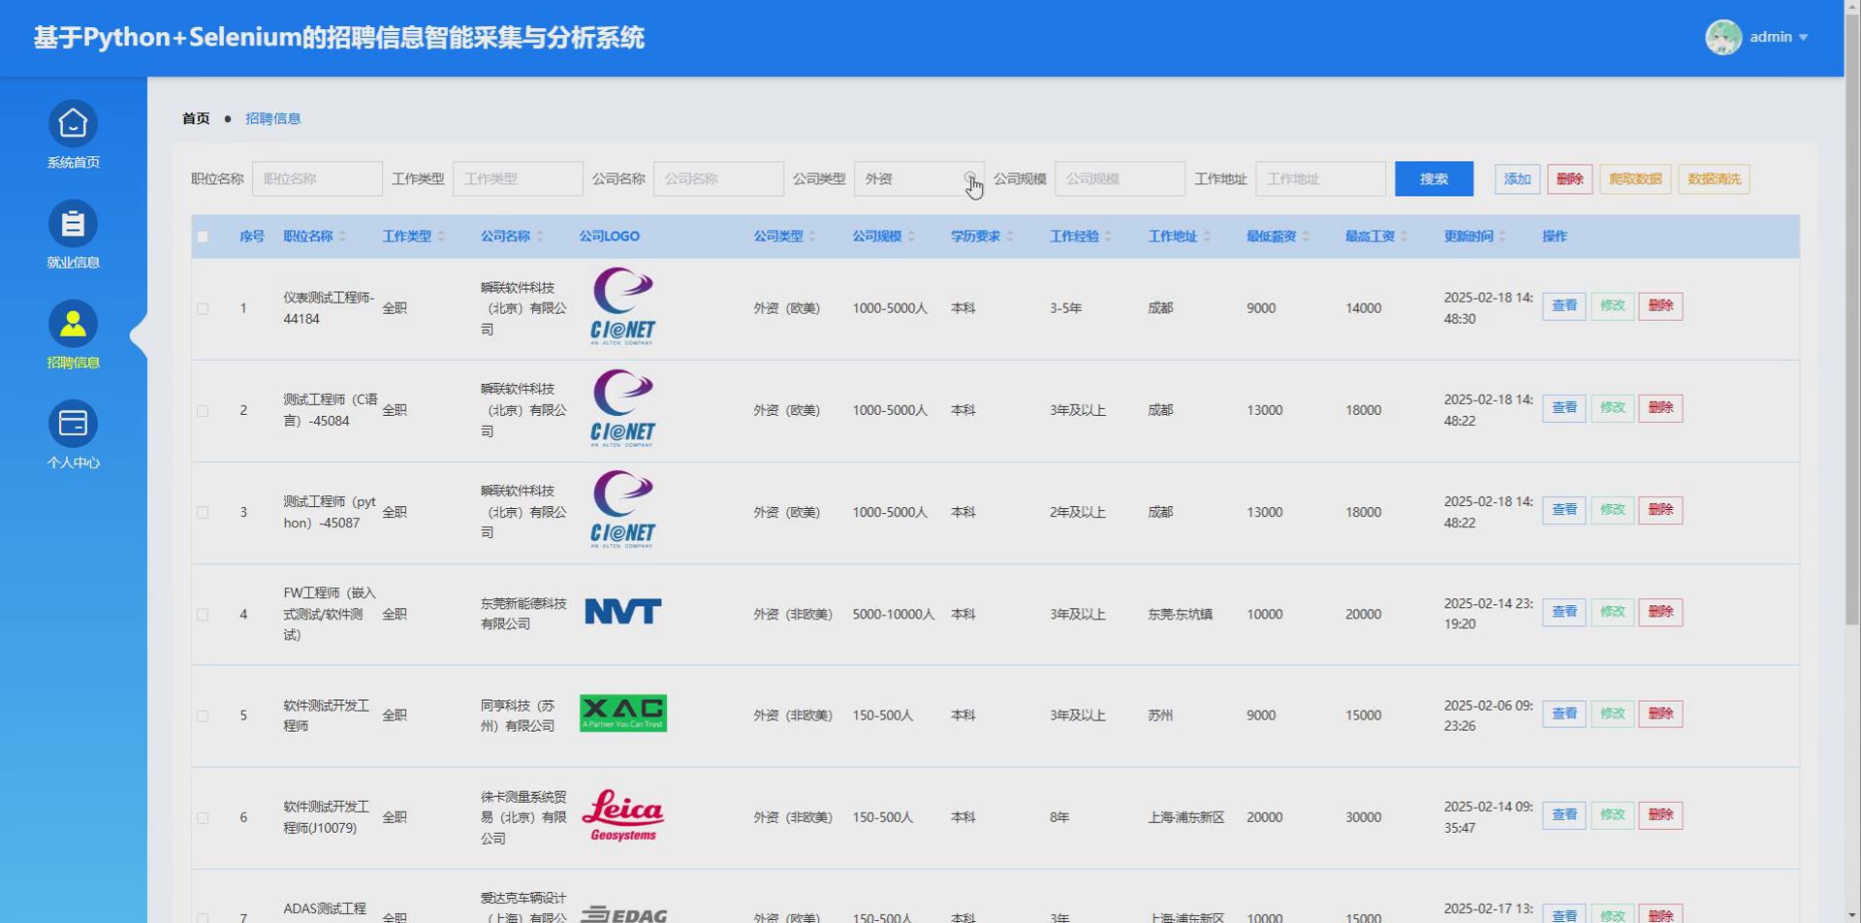1861x923 pixels.
Task: Check the row 3 python 测试工程师 checkbox
Action: click(x=203, y=512)
